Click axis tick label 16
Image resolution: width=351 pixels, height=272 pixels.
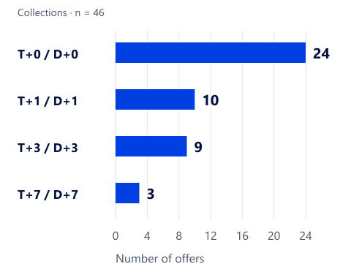coord(242,236)
